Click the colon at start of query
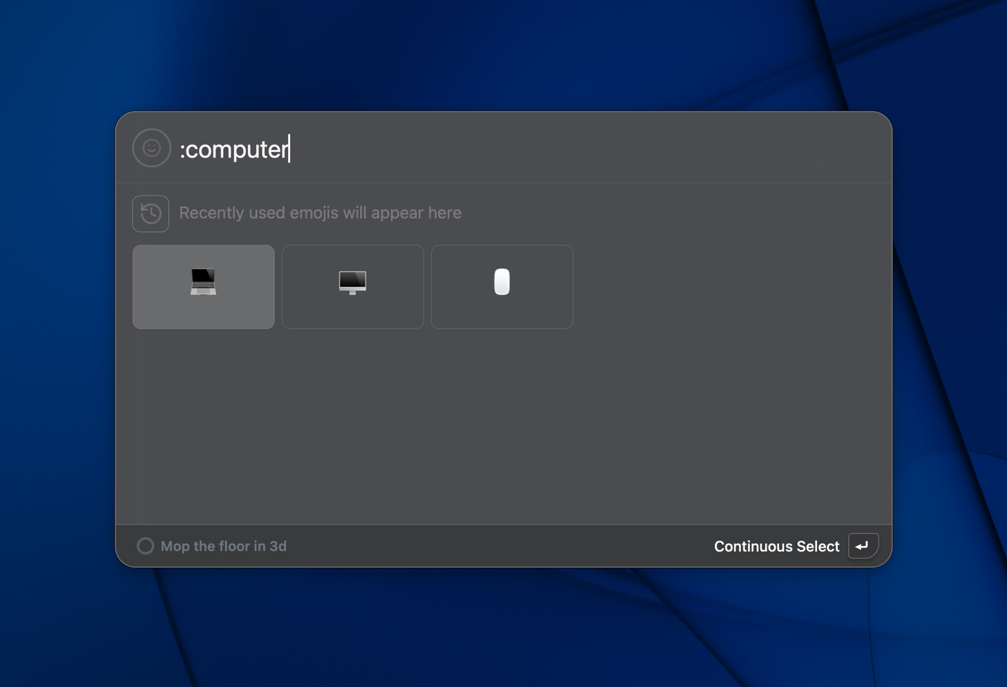1007x687 pixels. click(x=182, y=151)
